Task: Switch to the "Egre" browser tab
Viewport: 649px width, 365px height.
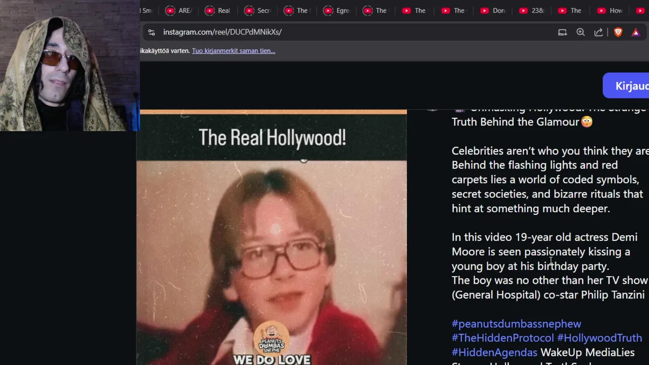Action: click(336, 11)
